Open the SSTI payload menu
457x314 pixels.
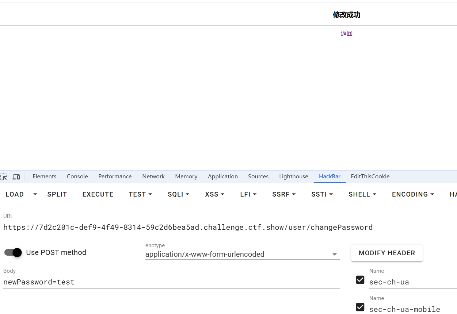tap(322, 194)
